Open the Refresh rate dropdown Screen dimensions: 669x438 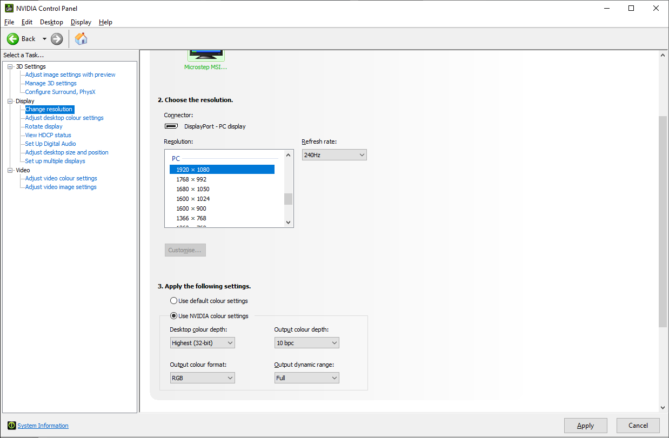pos(334,155)
